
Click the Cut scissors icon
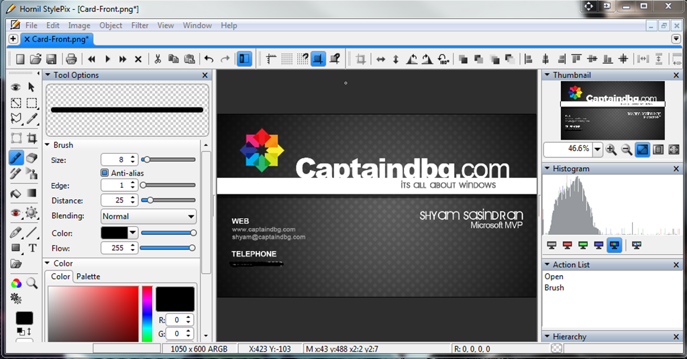point(158,59)
